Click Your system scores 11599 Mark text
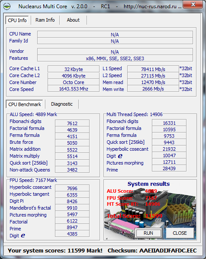 tap(55, 251)
